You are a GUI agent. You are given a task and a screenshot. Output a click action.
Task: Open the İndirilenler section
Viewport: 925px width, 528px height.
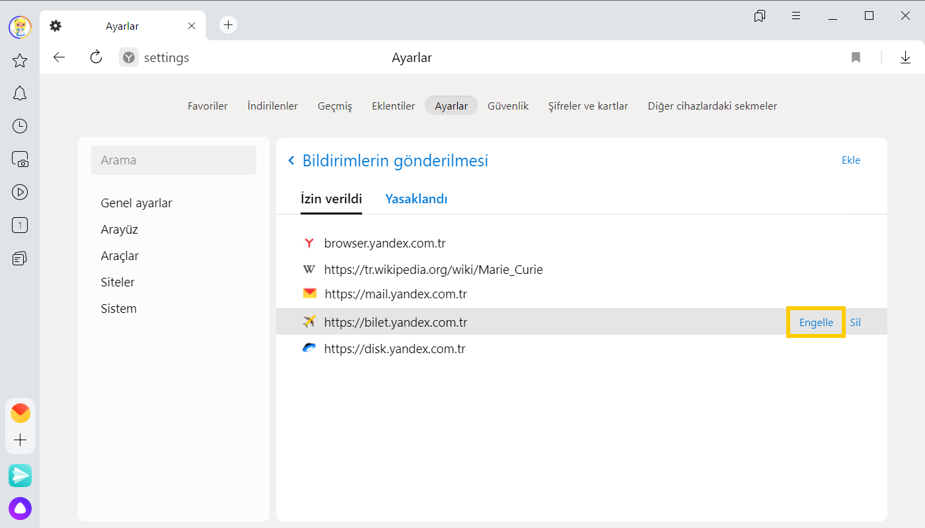tap(272, 106)
